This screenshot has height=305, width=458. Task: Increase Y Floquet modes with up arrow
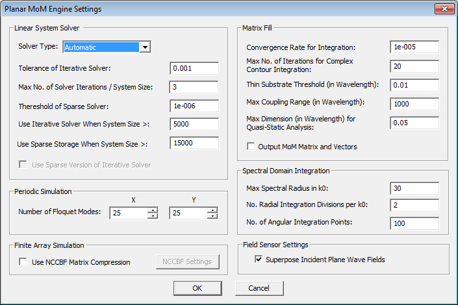point(212,210)
